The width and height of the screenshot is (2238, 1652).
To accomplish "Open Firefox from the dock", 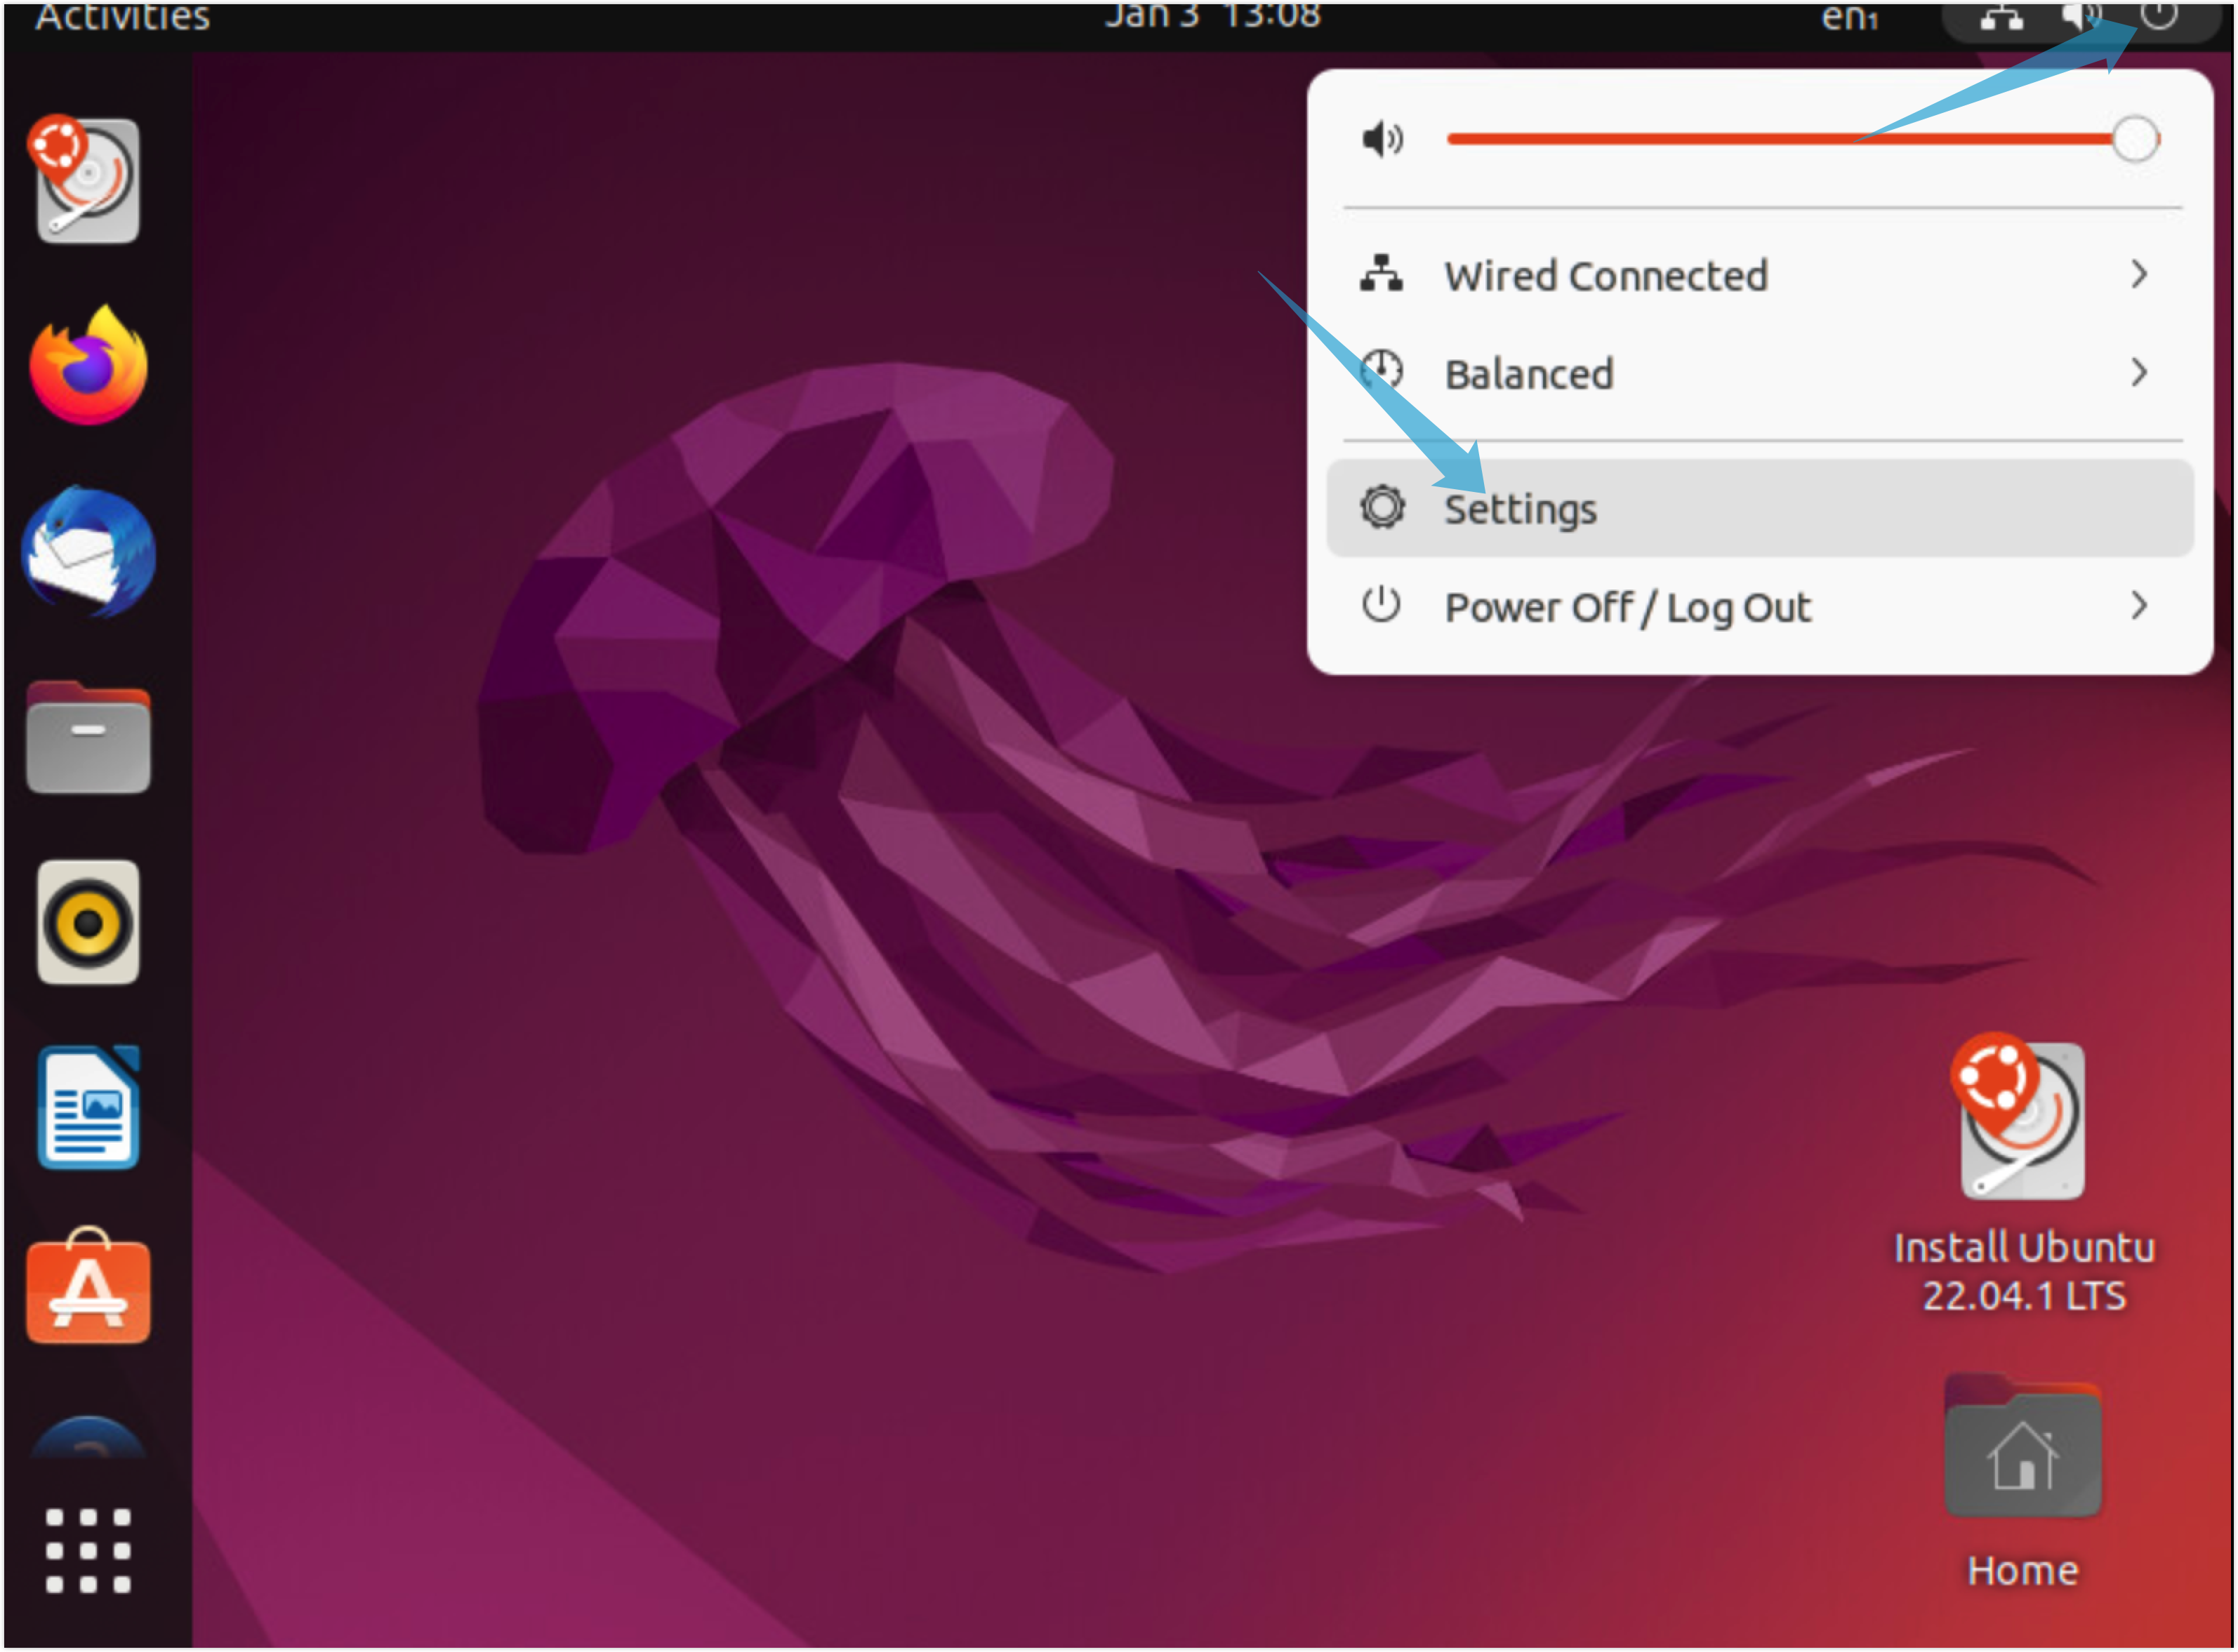I will 88,367.
